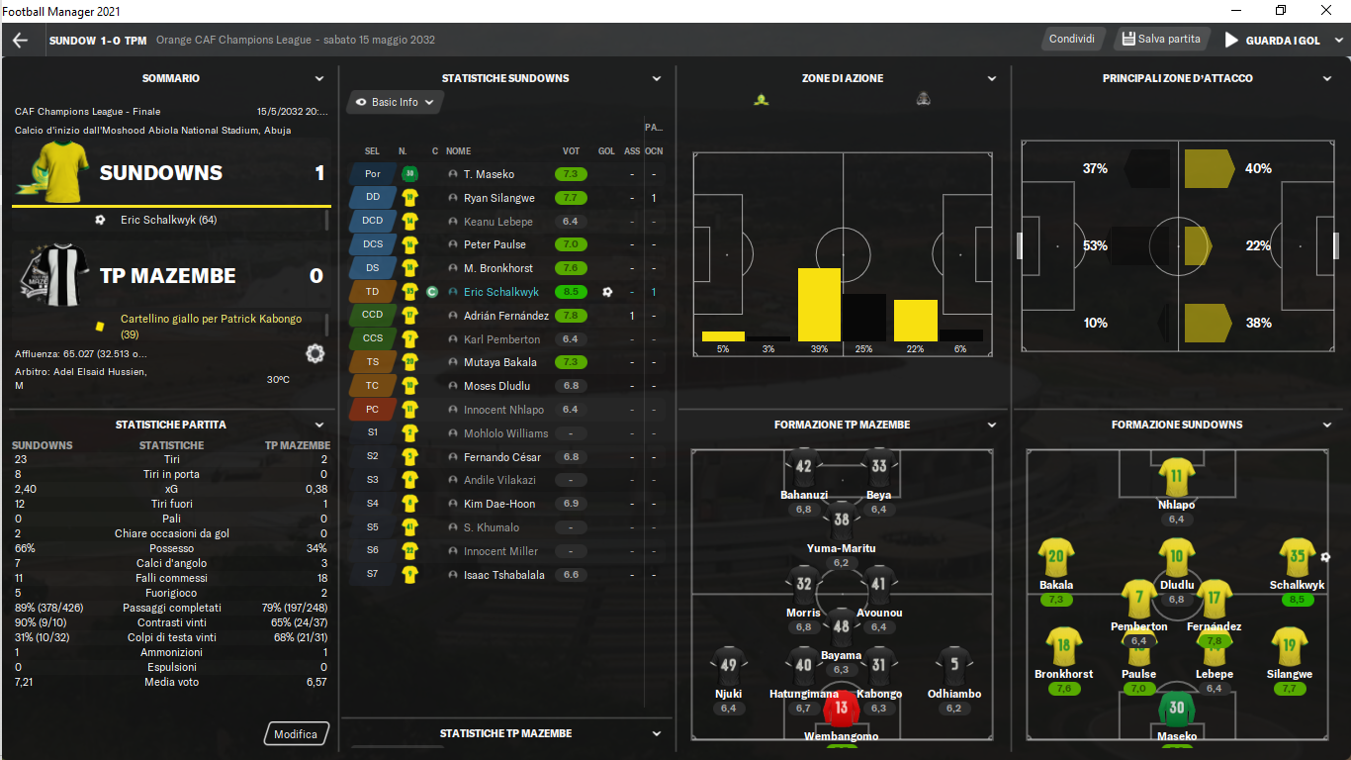This screenshot has height=760, width=1351.
Task: Click the goalkeeper shirt icon for T. Maseko
Action: click(408, 174)
